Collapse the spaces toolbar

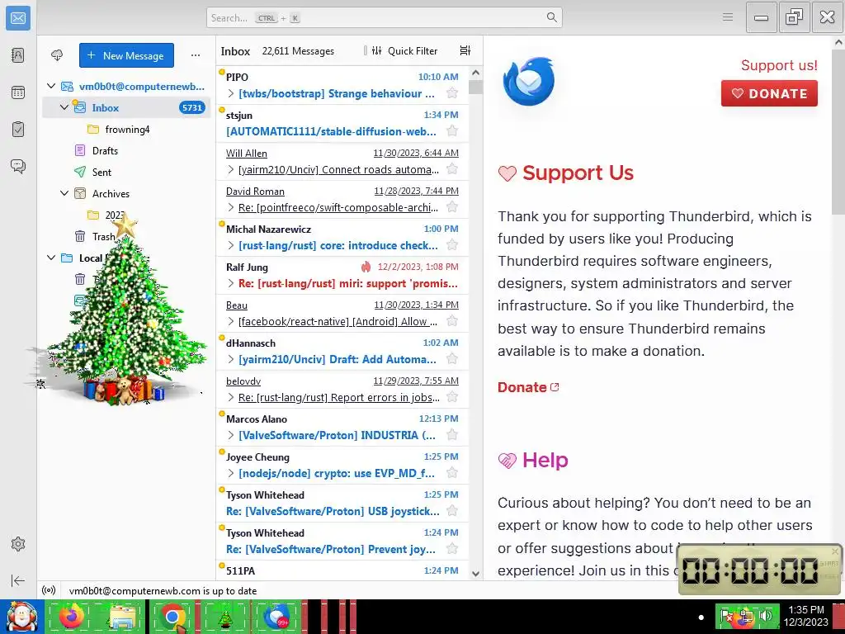point(18,580)
